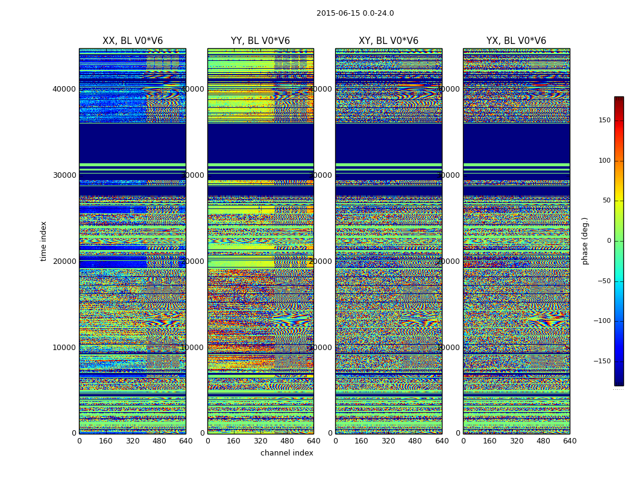
Task: Click inside the XX phase waterfall plot
Action: (133, 241)
